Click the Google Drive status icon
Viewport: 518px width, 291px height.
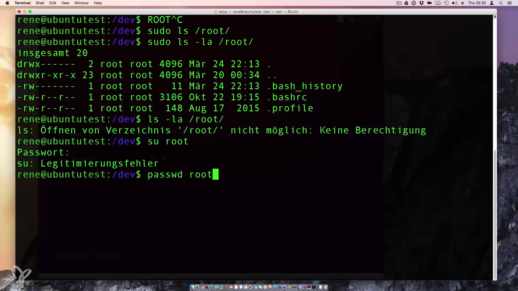pyautogui.click(x=406, y=3)
